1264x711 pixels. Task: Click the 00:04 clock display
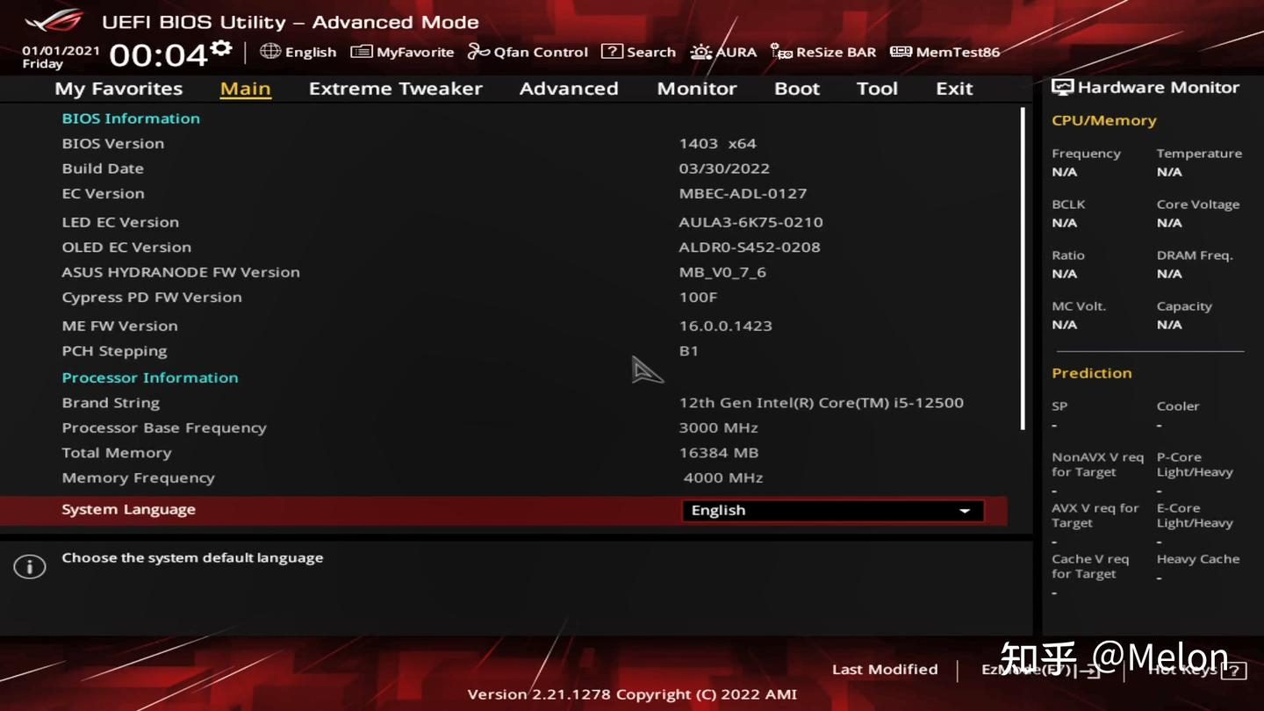pyautogui.click(x=158, y=55)
